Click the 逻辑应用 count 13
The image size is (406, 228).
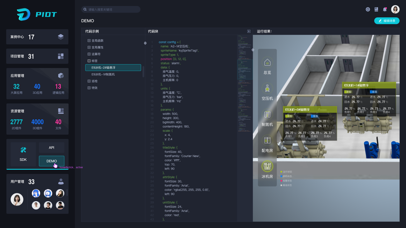(58, 86)
